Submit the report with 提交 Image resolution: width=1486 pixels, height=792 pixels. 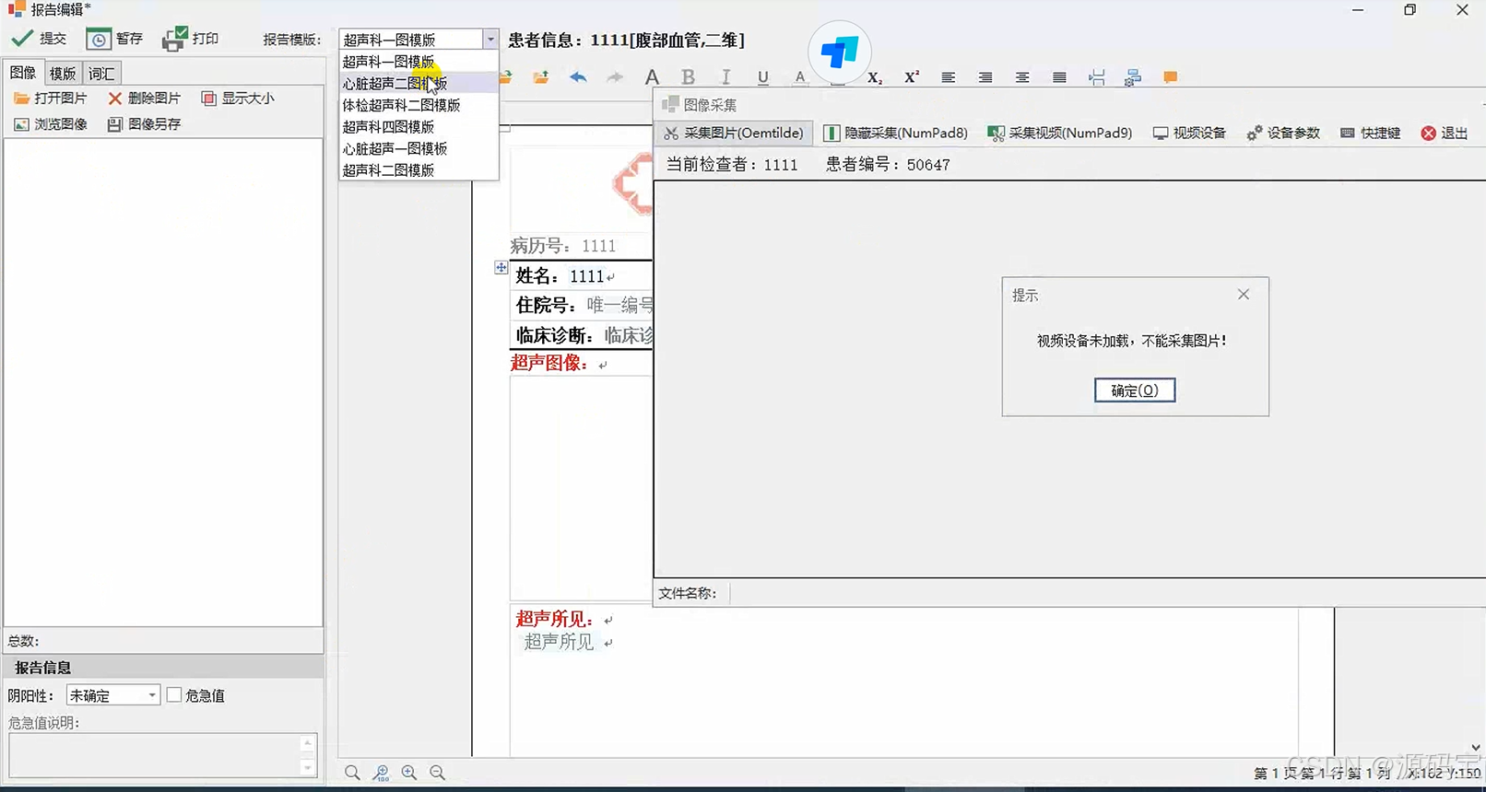[39, 39]
